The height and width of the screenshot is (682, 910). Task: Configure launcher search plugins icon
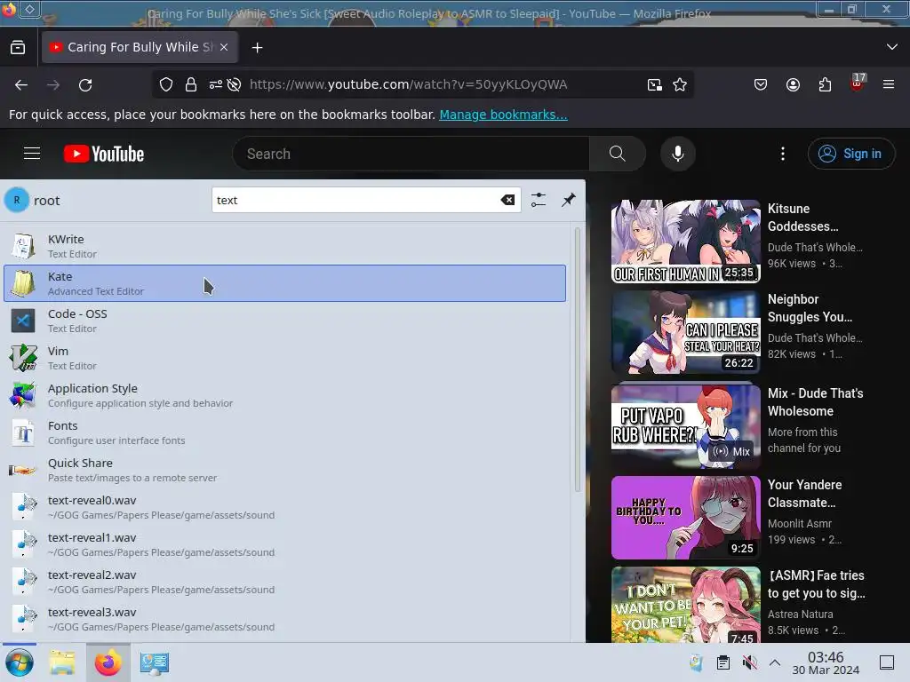[x=539, y=200]
